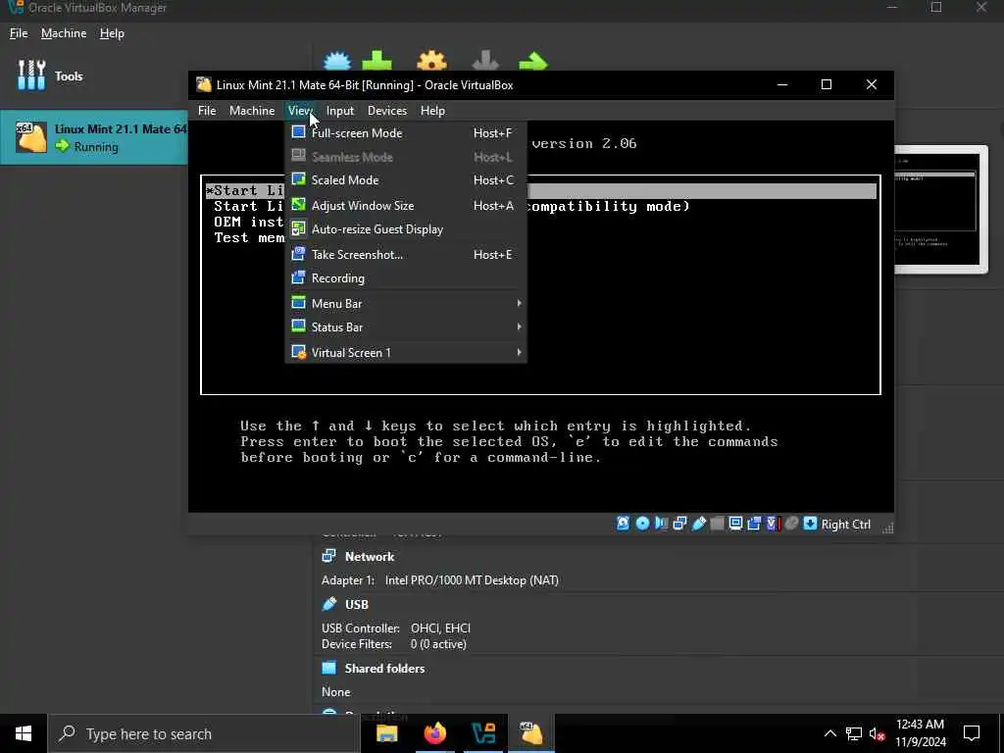The image size is (1004, 753).
Task: Toggle Full-screen Mode in View menu
Action: tap(405, 132)
